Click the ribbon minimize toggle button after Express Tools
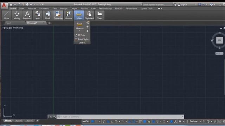The width and height of the screenshot is (225, 126). pos(159,8)
